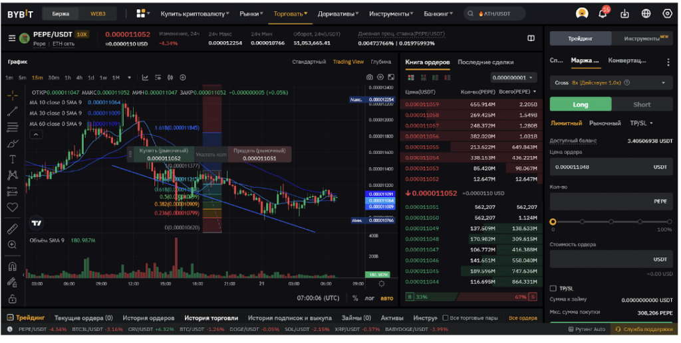Screen dimensions: 681x343
Task: Open the user profile avatar
Action: point(582,13)
